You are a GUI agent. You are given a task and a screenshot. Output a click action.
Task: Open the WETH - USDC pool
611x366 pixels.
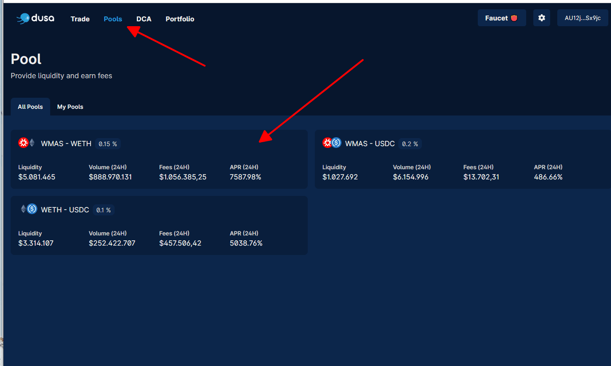[159, 225]
